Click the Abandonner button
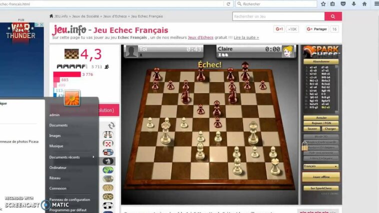 320,61
